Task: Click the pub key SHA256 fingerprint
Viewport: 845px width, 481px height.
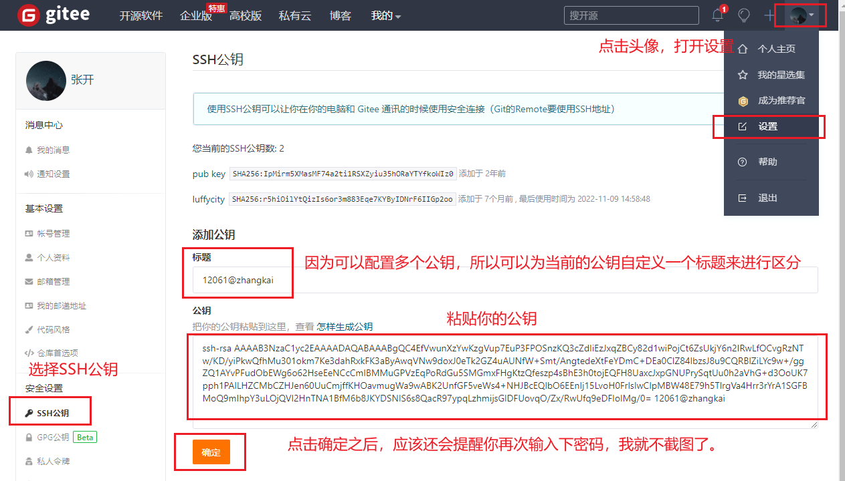Action: pyautogui.click(x=343, y=174)
